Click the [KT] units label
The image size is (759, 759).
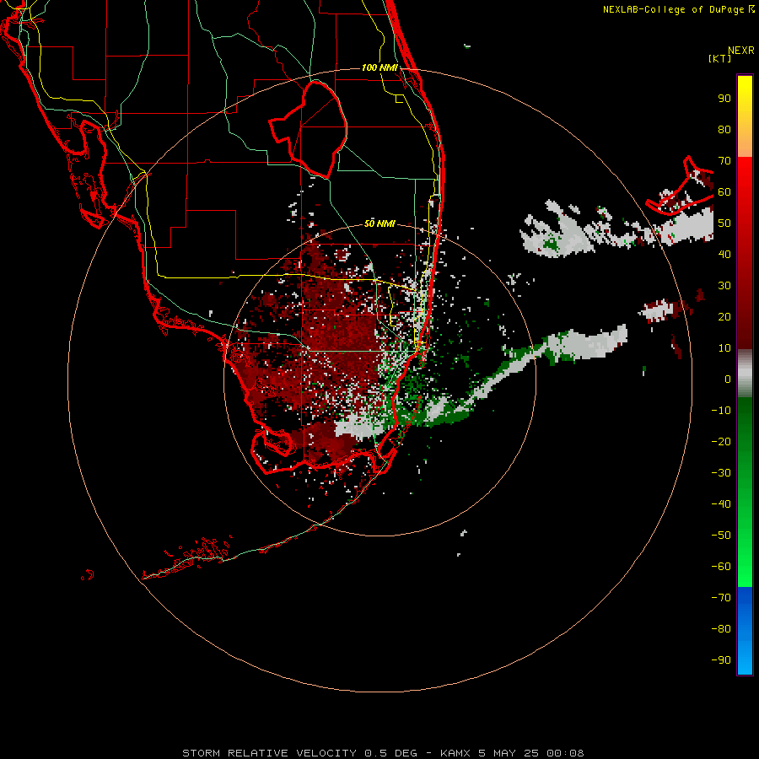point(720,58)
